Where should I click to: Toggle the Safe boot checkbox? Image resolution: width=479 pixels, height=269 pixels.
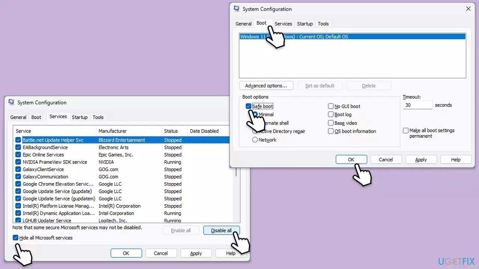(x=248, y=106)
